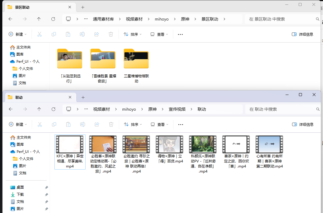The image size is (323, 213).
Task: Focus search box 在 联动 中搜索
Action: [282, 109]
